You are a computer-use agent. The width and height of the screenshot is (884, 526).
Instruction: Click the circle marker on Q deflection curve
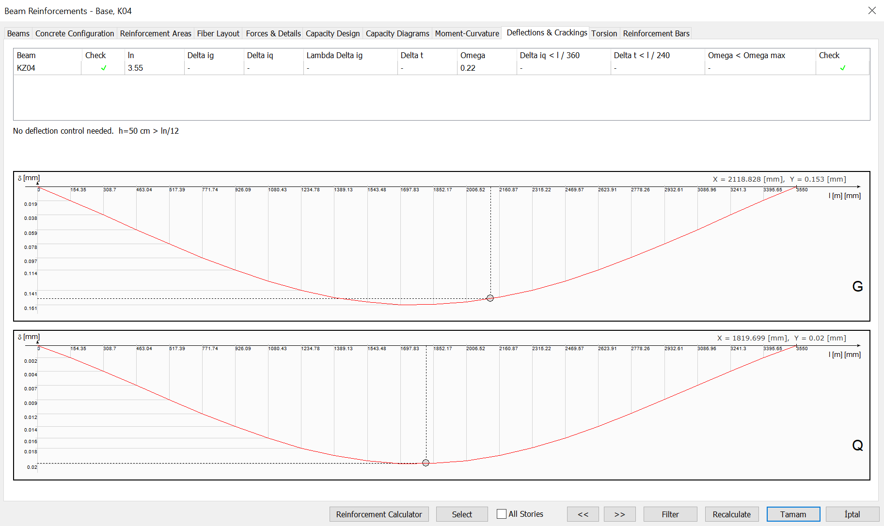point(426,463)
